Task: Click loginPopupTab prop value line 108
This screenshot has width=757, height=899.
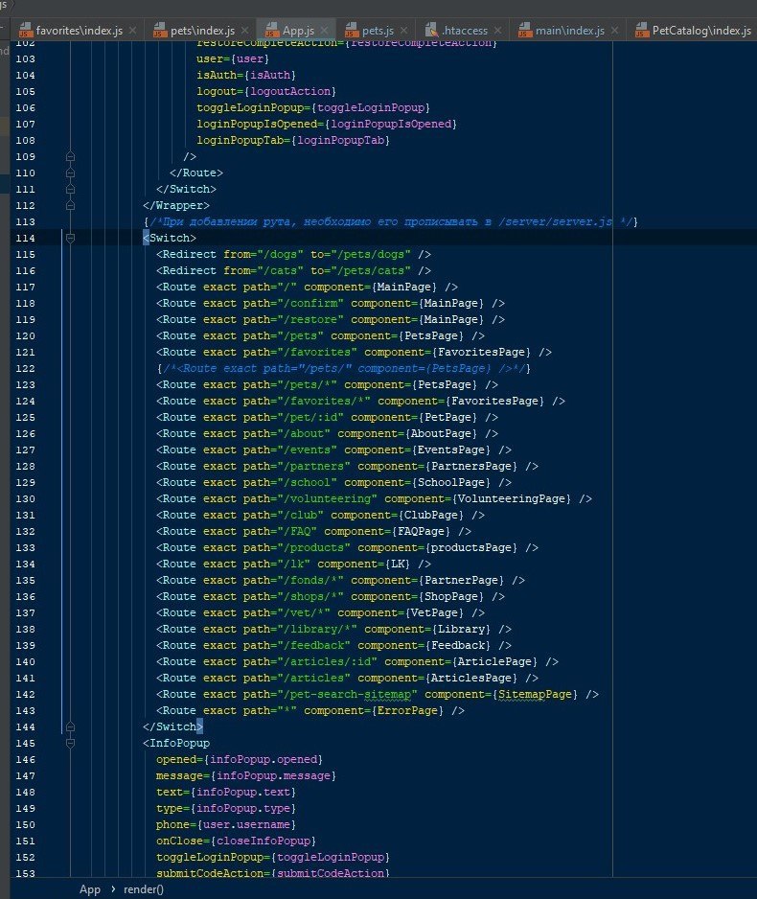Action: 340,141
